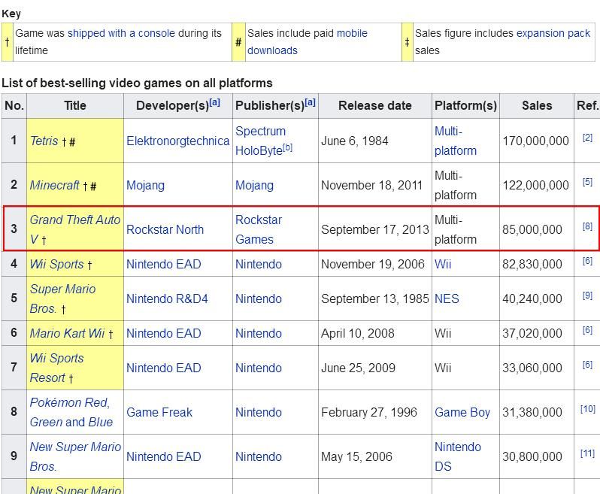Jump to reference [2] for Tetris
Screen dimensions: 600x494
click(x=587, y=138)
